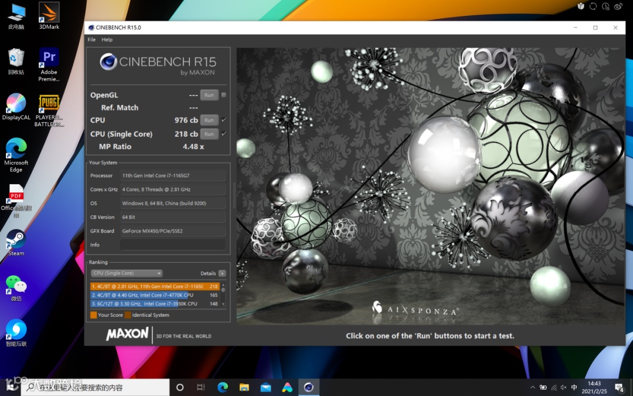The height and width of the screenshot is (396, 633).
Task: Toggle the CPU (Single Core) checkbox
Action: (x=224, y=134)
